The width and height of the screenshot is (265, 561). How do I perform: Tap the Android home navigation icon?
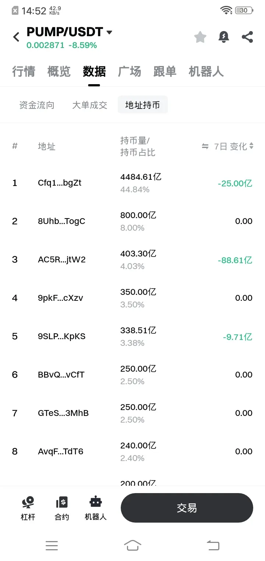point(132,545)
